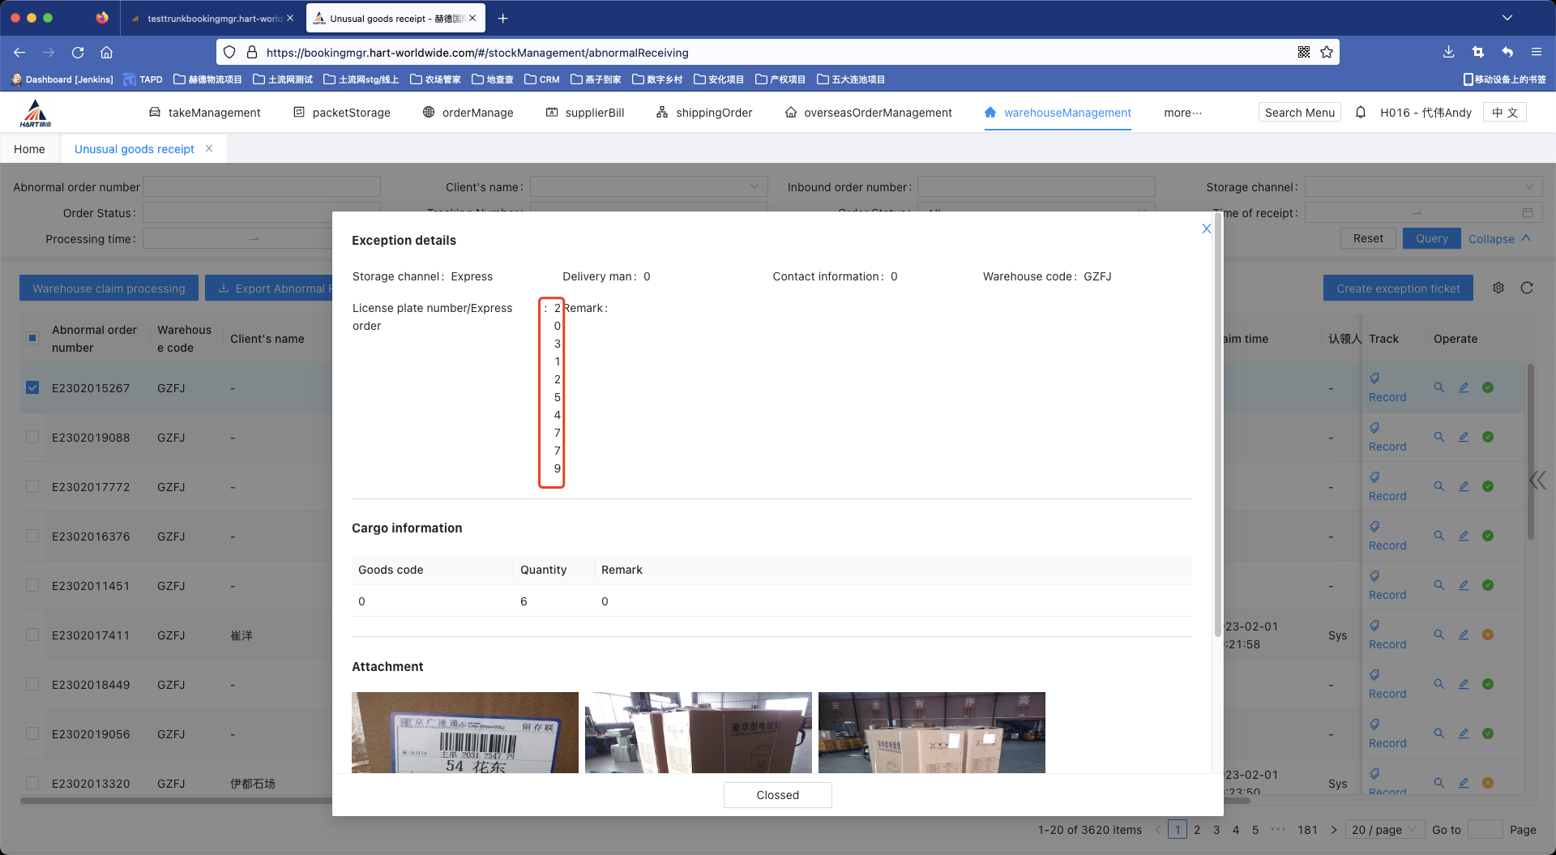Open the table column settings gear

point(1498,288)
